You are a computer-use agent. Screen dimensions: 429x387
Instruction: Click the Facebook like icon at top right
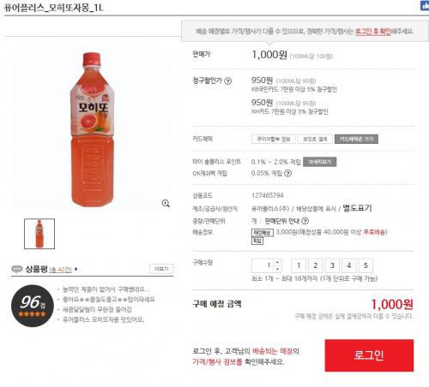(425, 6)
